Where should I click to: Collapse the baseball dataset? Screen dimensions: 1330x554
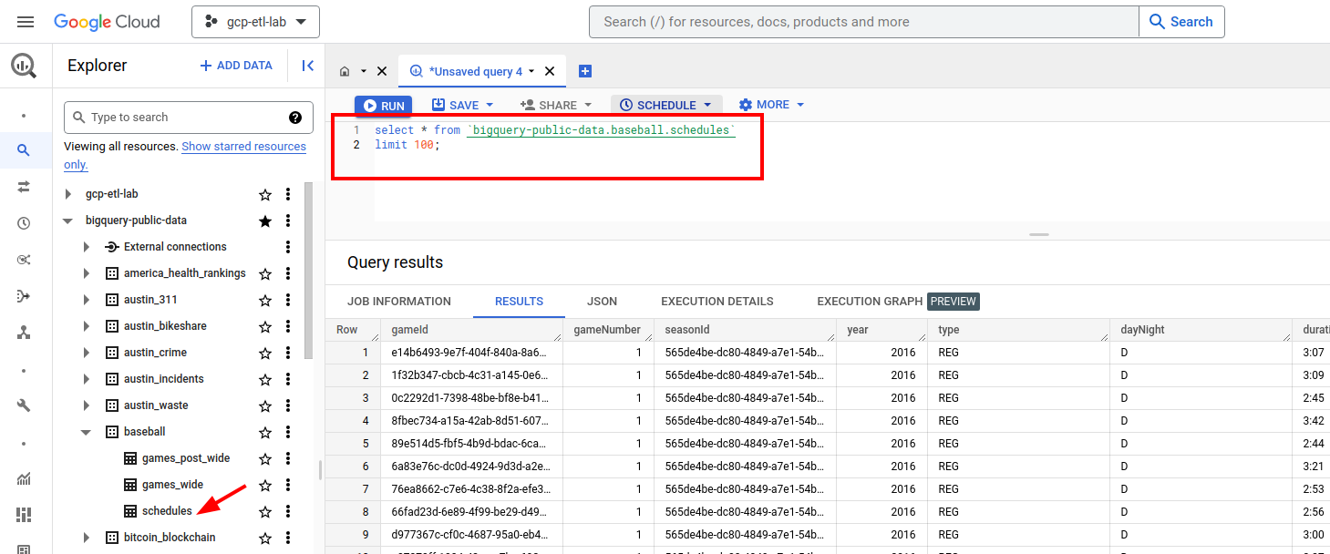[87, 432]
